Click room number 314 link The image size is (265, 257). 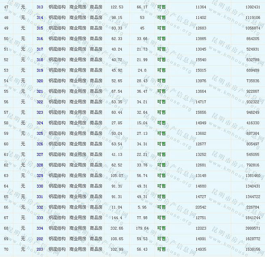tap(40, 18)
